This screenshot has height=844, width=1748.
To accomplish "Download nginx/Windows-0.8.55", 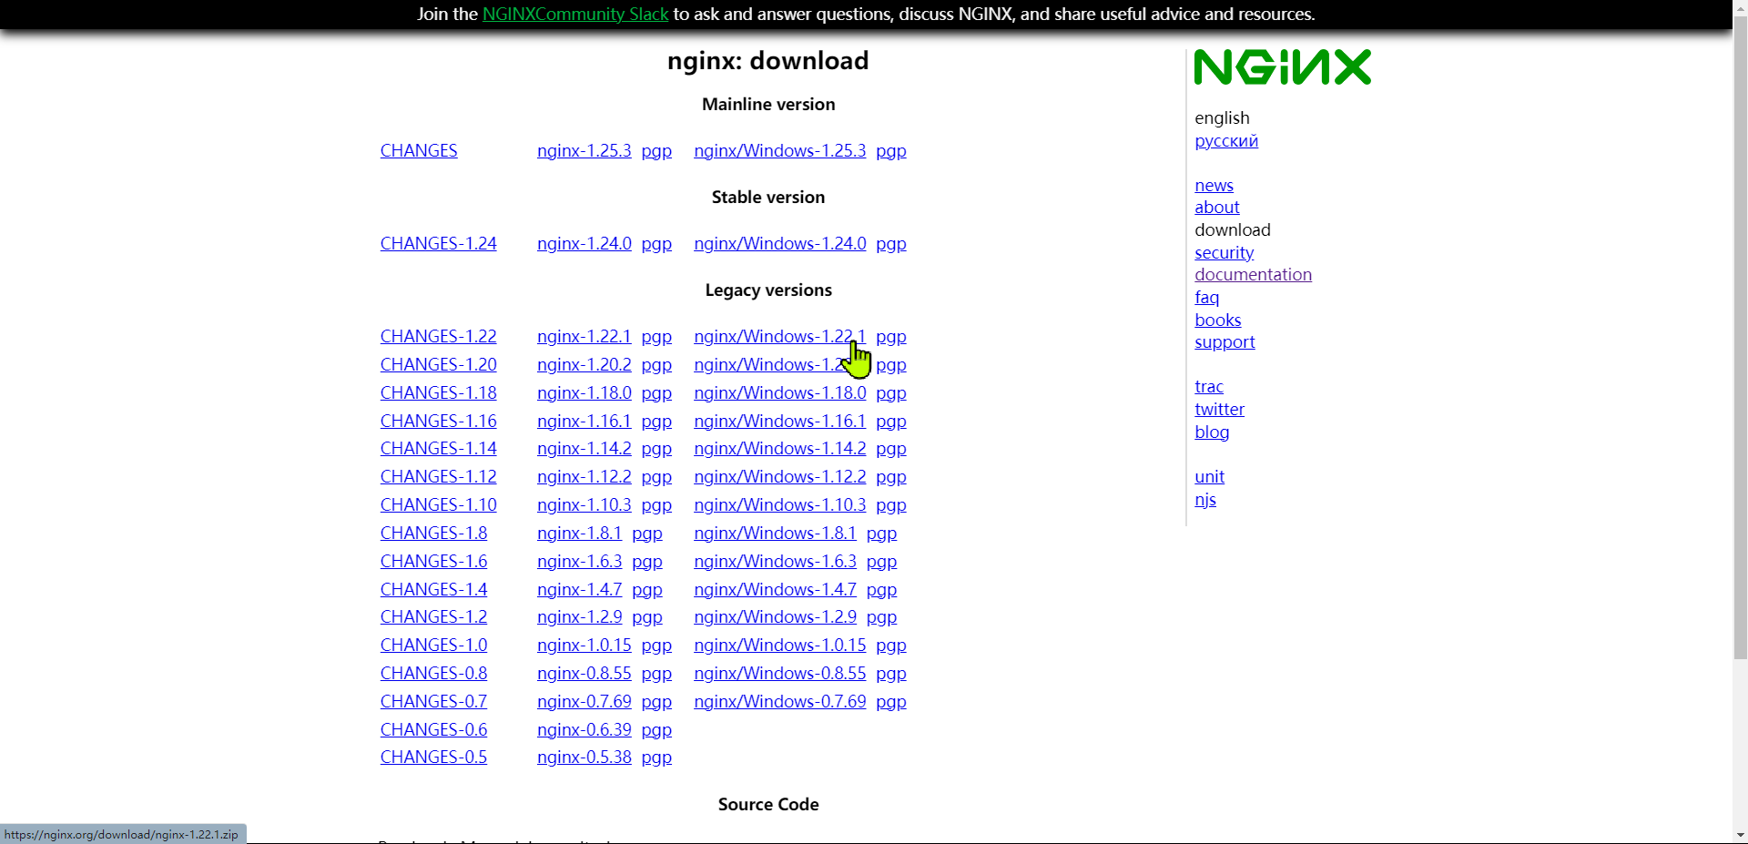I will click(x=780, y=674).
